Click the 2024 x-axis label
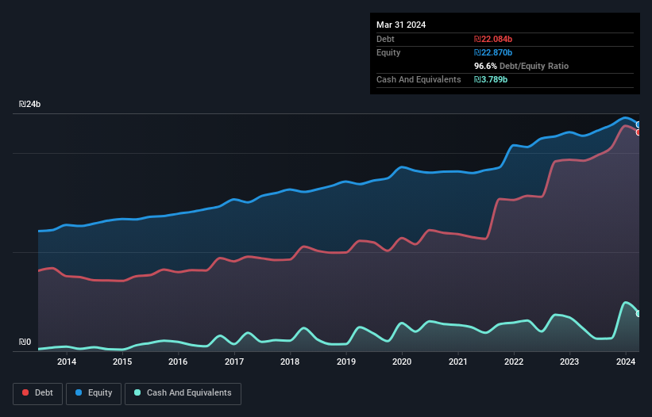 [625, 362]
